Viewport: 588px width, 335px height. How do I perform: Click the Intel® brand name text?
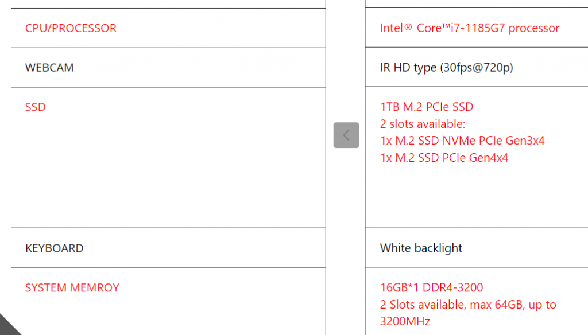click(x=396, y=28)
